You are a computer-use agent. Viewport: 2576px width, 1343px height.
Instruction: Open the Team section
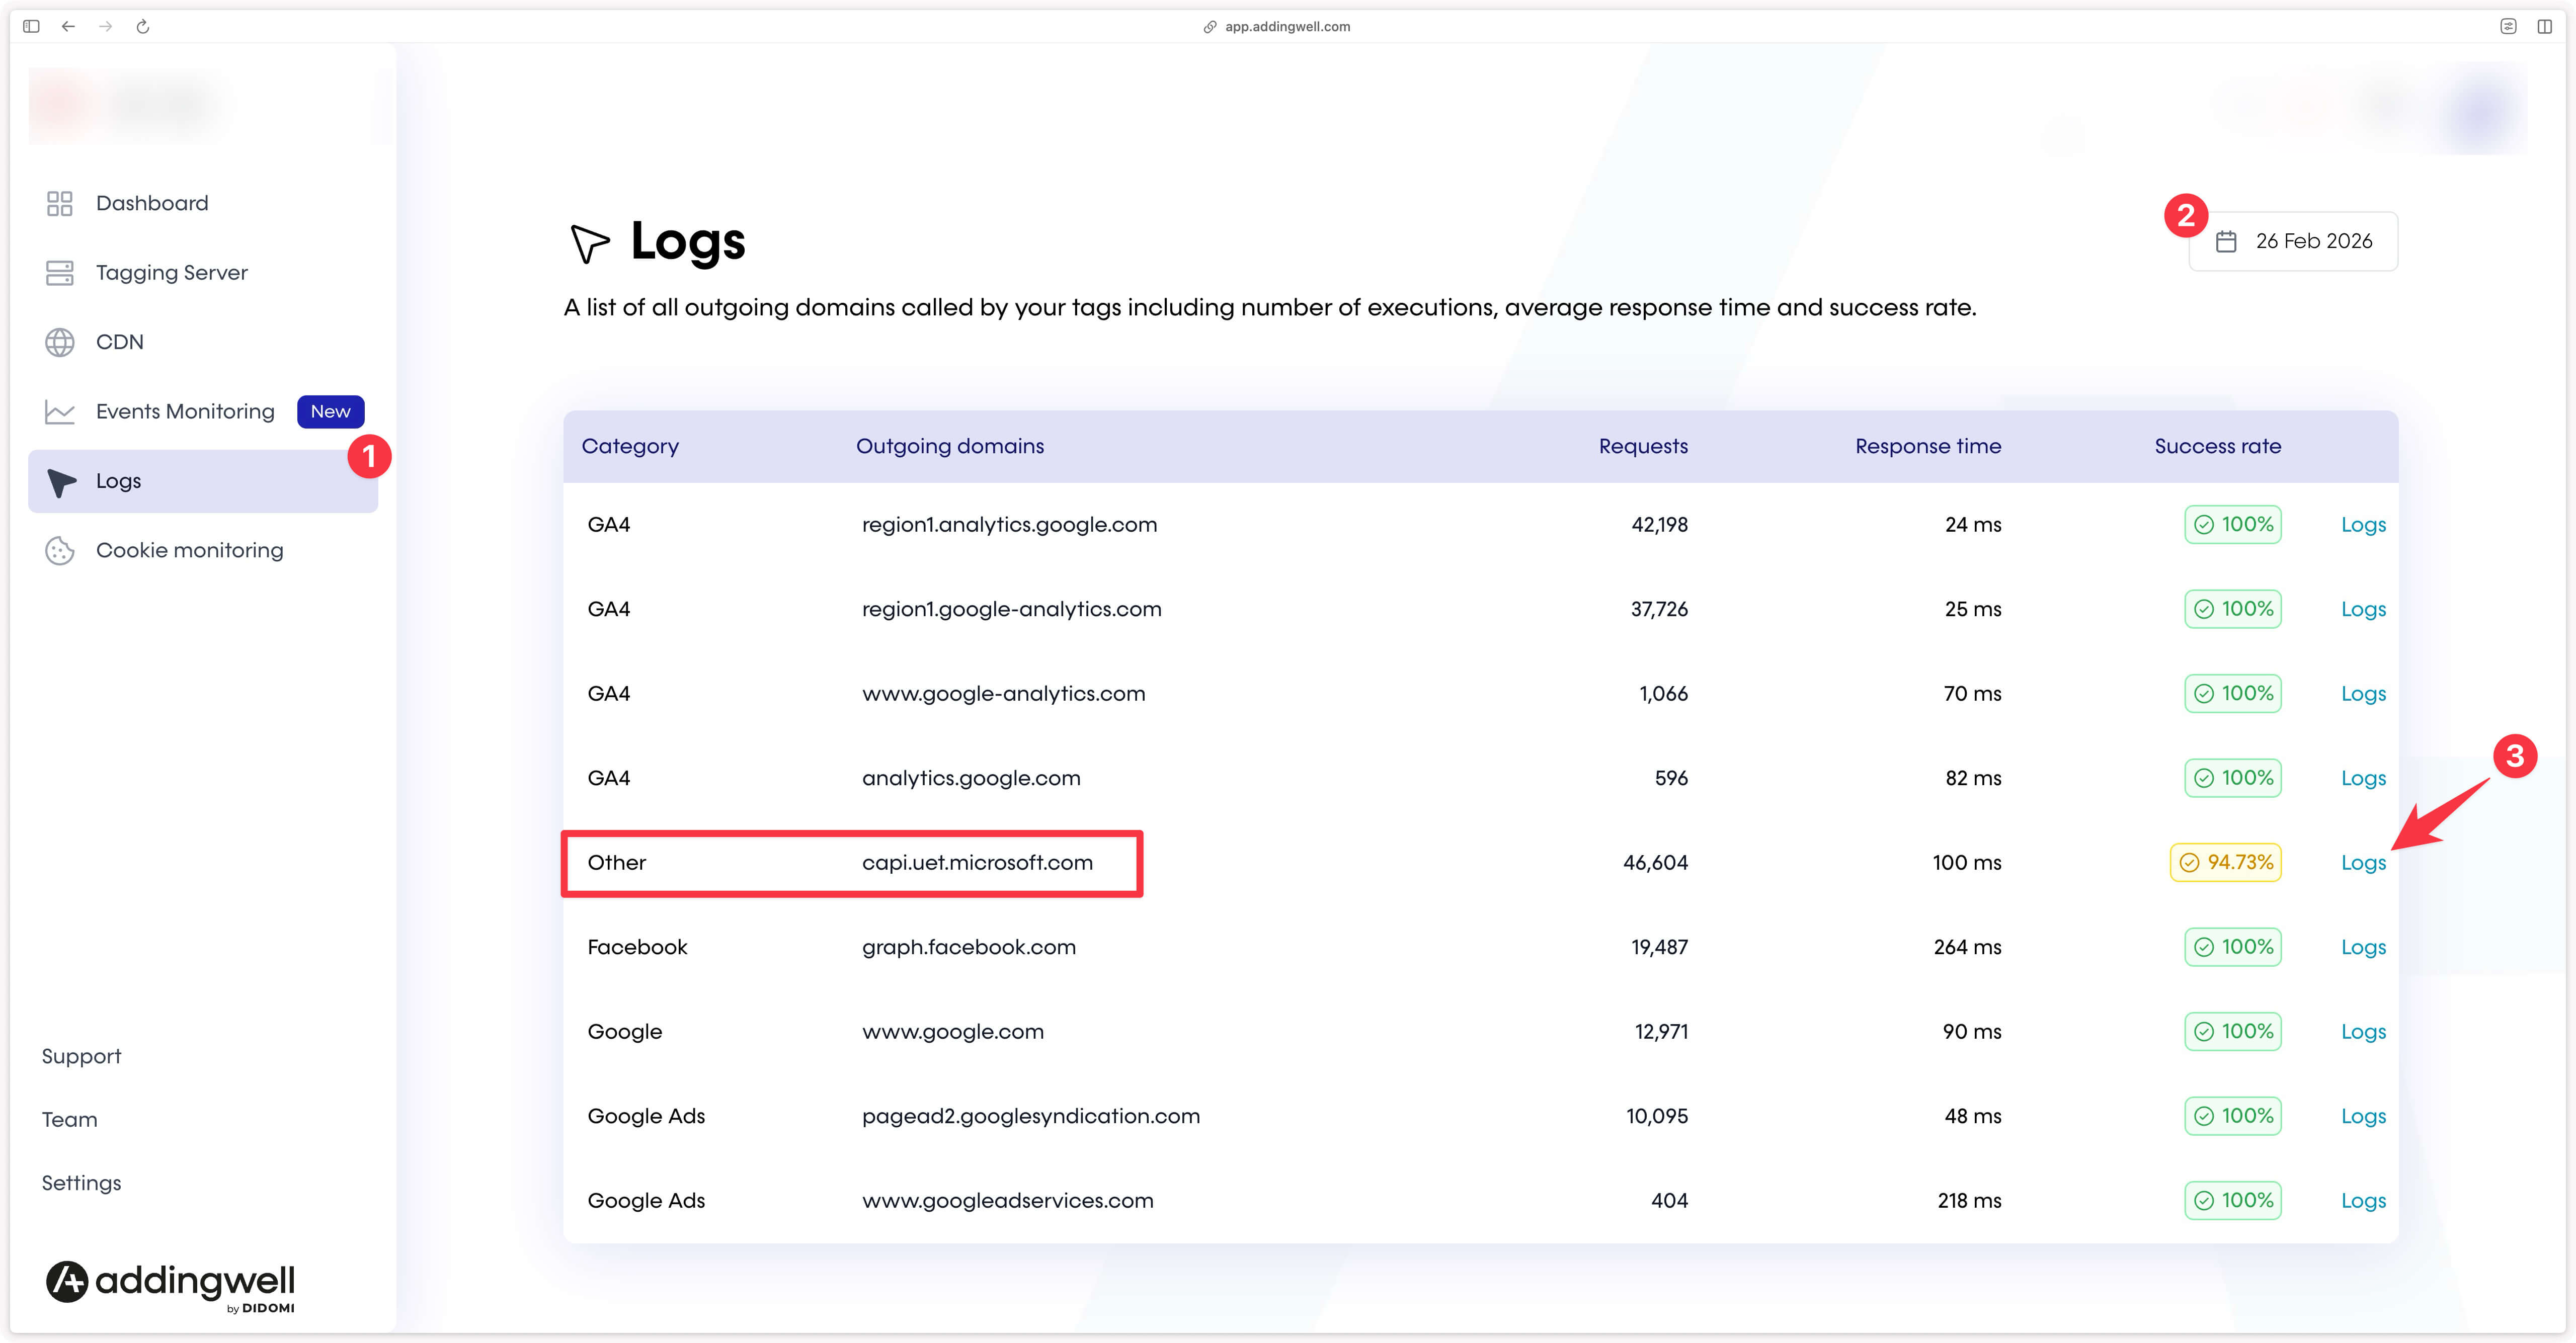point(69,1119)
